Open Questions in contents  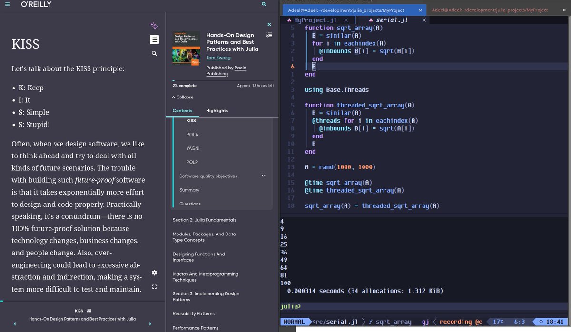pos(190,204)
